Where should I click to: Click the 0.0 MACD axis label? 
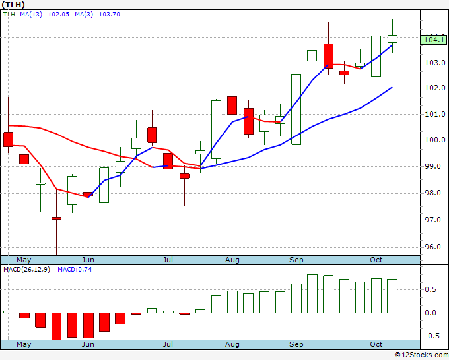pyautogui.click(x=431, y=313)
